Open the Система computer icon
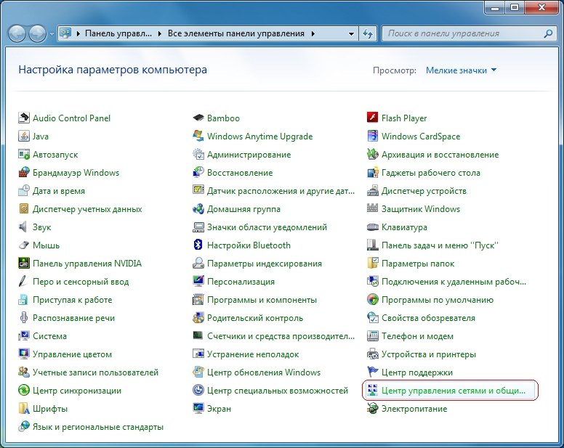This screenshot has width=564, height=448. pyautogui.click(x=24, y=336)
